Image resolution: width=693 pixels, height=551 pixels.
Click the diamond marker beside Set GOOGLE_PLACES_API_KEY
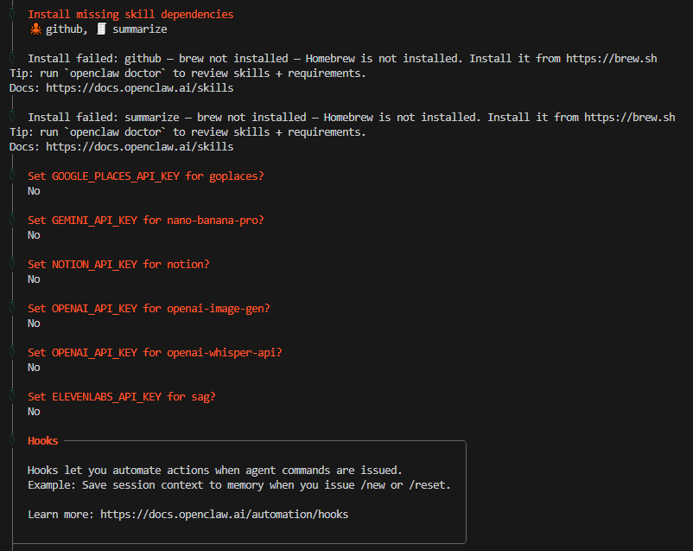tap(12, 176)
